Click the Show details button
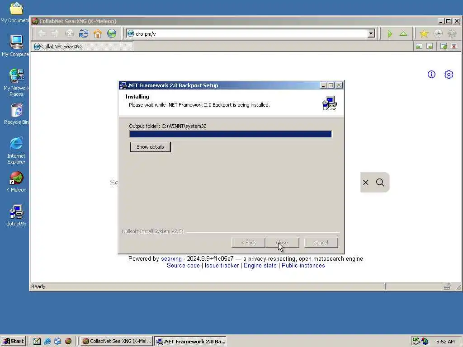Screen dimensions: 463x347 tap(150, 147)
